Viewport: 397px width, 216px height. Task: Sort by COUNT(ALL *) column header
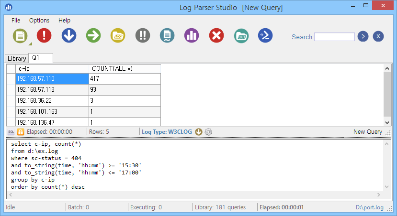click(x=125, y=69)
